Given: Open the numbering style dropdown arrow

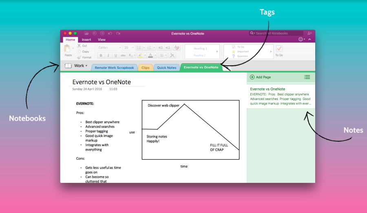Looking at the screenshot, I should tap(154, 48).
